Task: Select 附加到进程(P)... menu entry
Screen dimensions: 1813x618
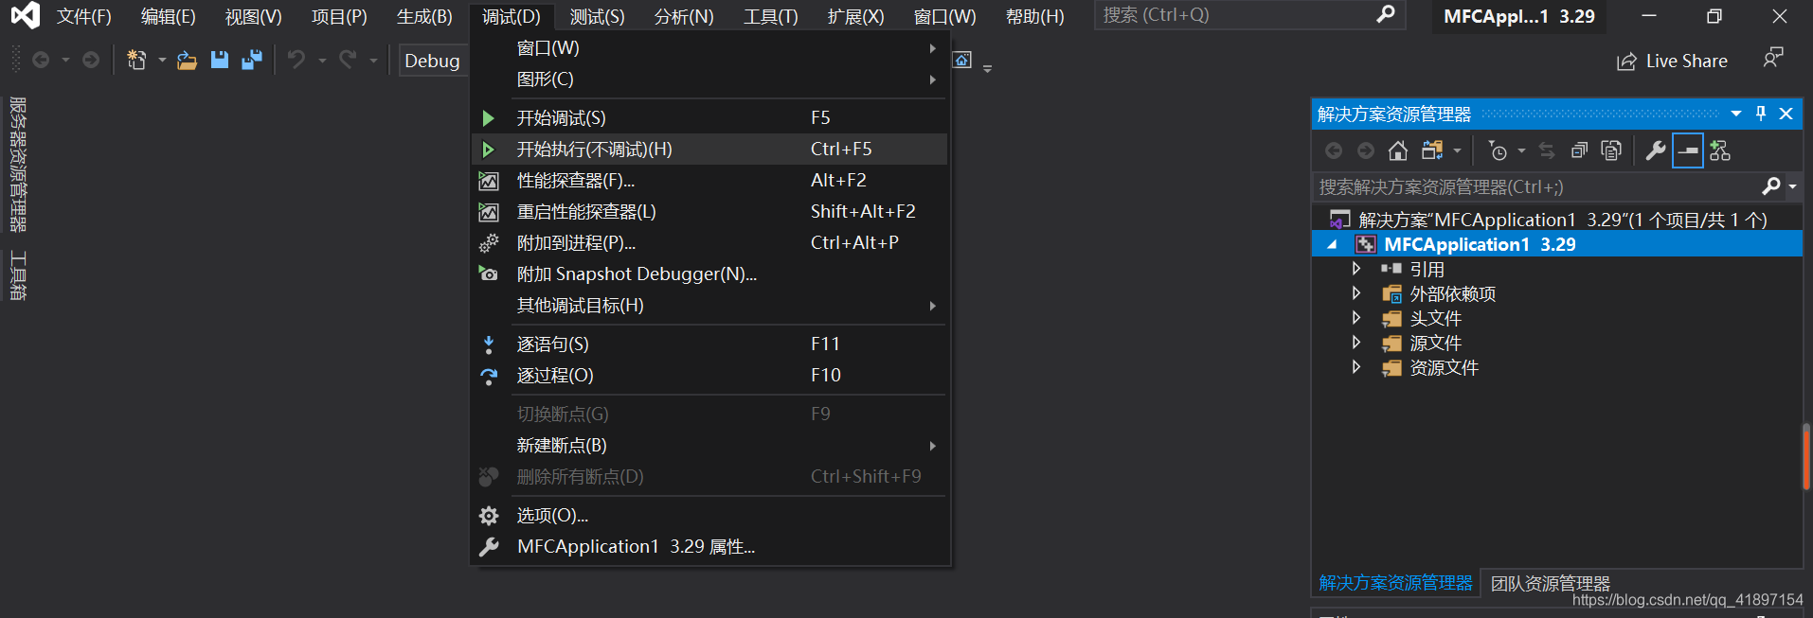Action: click(709, 242)
